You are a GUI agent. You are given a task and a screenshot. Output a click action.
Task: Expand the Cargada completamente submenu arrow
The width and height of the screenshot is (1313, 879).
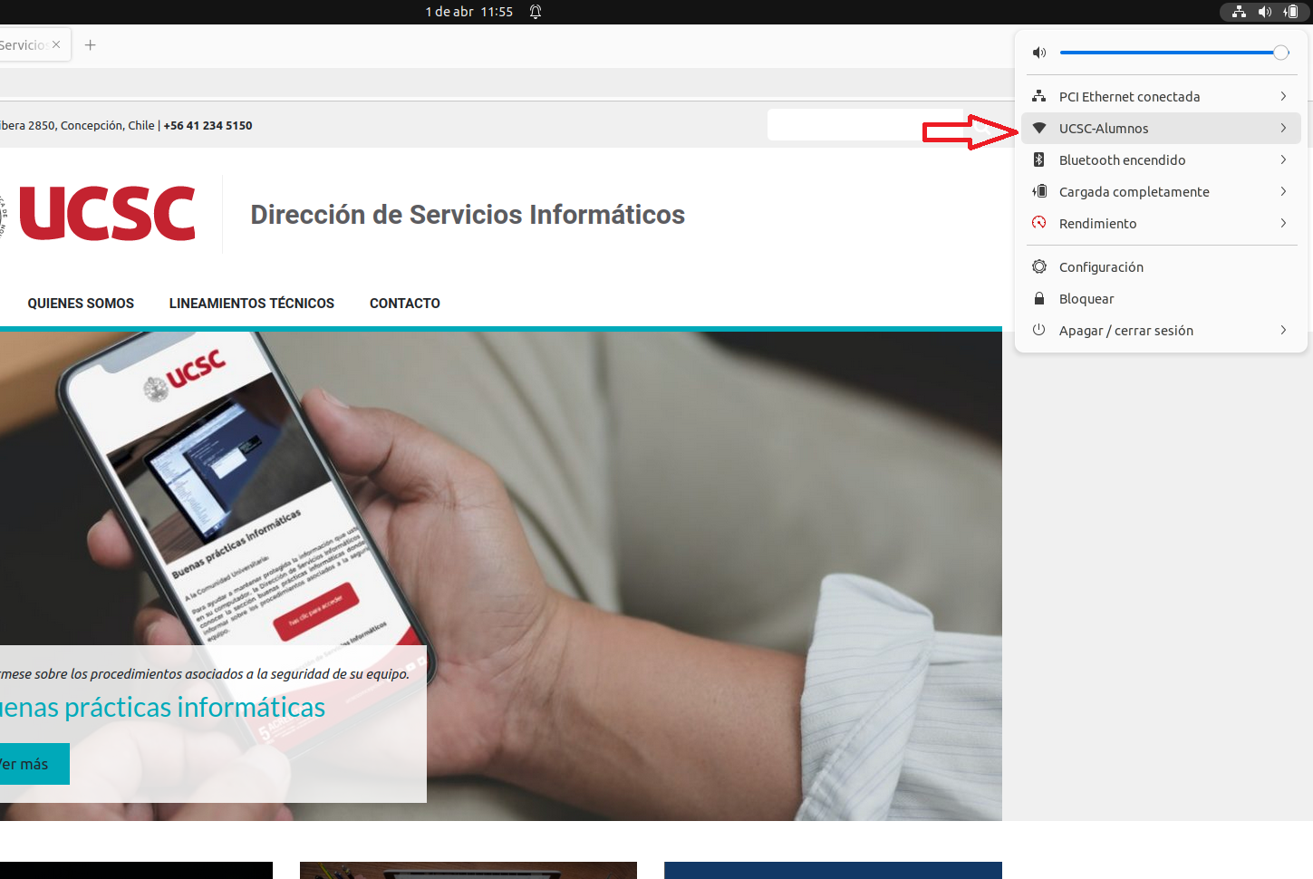coord(1283,191)
